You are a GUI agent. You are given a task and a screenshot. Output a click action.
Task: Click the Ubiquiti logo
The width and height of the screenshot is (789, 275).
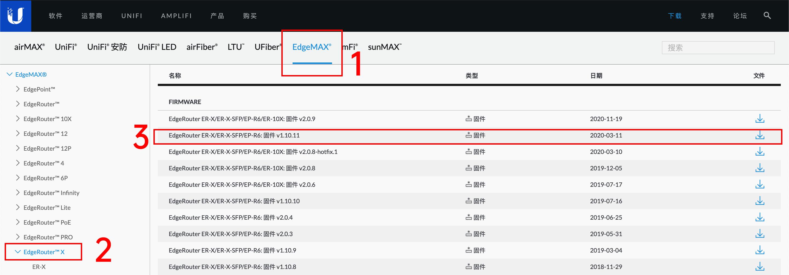[15, 16]
